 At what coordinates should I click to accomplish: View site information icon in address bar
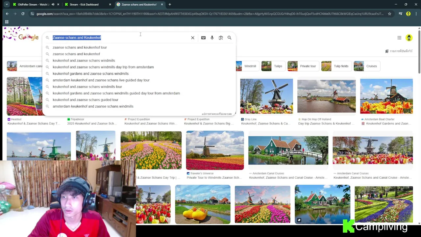coord(32,14)
